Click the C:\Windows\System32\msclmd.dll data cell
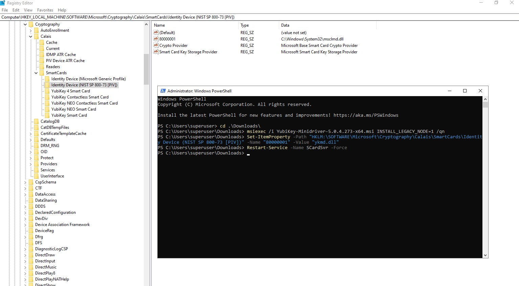The height and width of the screenshot is (286, 519). 312,39
